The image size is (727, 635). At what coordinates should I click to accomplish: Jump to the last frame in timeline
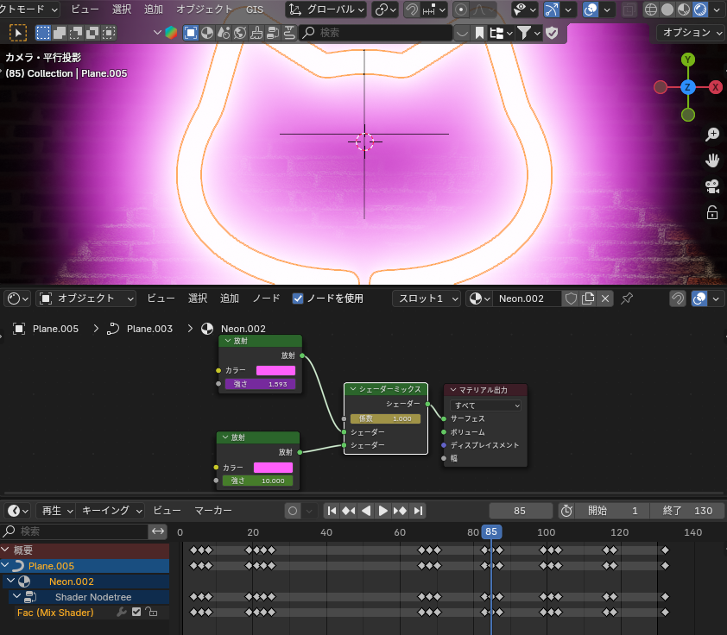[x=417, y=511]
